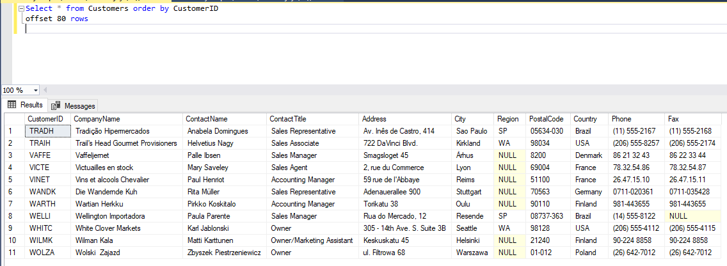Switch to the Results tab
The height and width of the screenshot is (266, 727).
point(25,105)
